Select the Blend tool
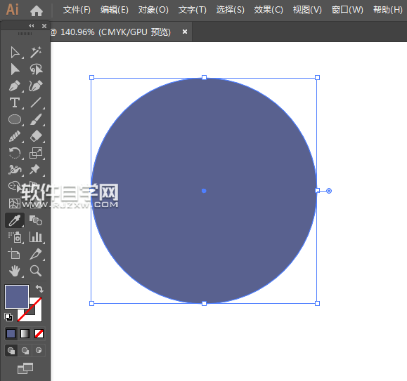This screenshot has height=381, width=407. pyautogui.click(x=36, y=220)
